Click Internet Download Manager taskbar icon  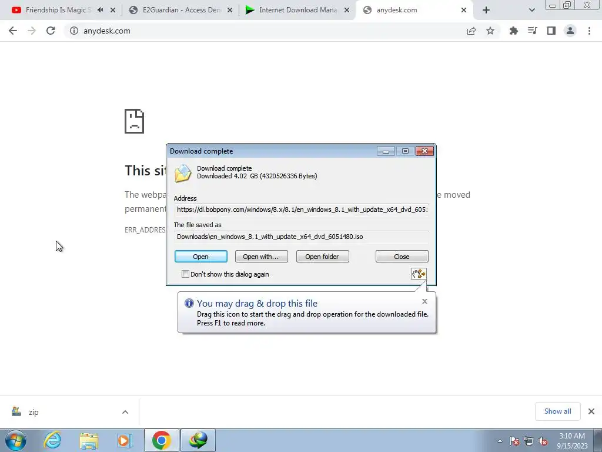[x=198, y=440]
